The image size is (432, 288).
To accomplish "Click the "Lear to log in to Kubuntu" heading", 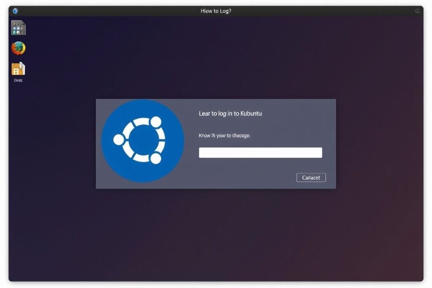I will coord(230,114).
